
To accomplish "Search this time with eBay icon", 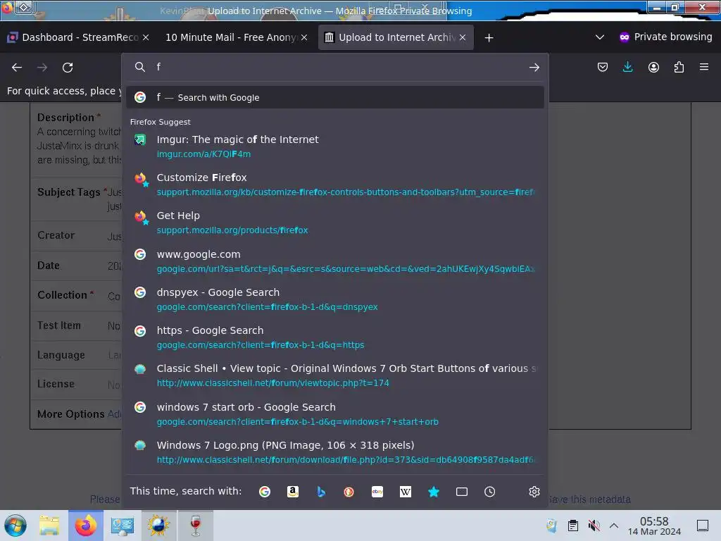I will click(377, 492).
